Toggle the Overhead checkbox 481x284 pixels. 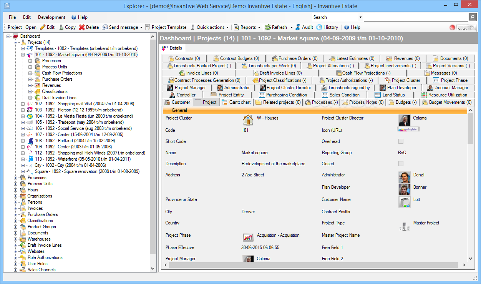click(401, 141)
